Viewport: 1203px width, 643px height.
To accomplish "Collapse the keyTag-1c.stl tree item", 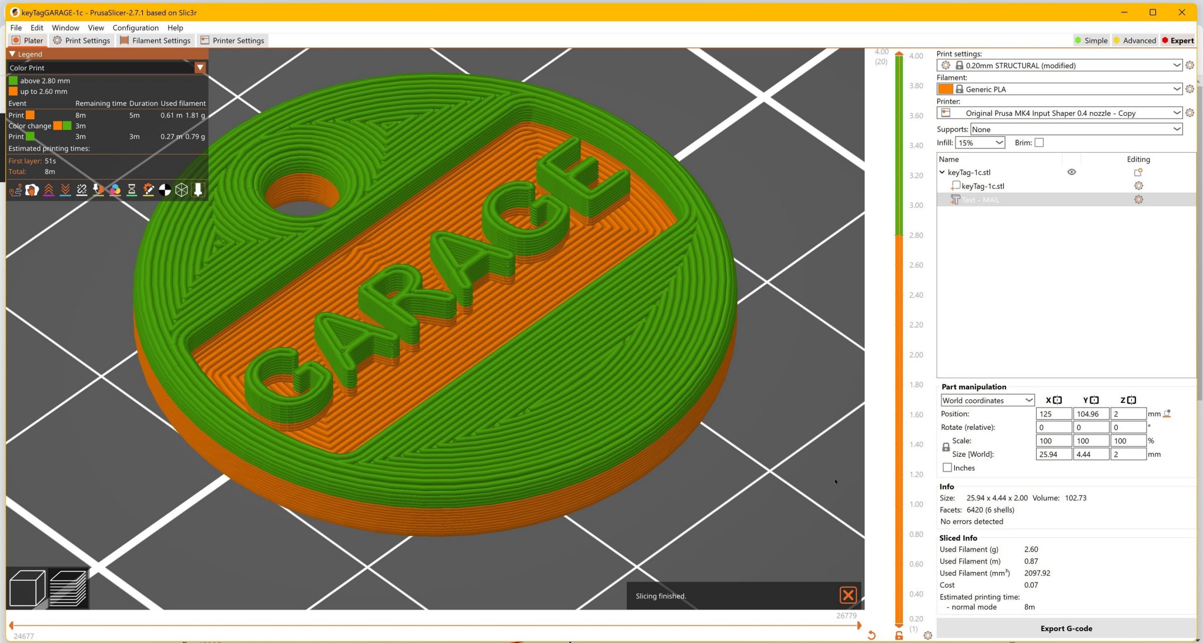I will pos(942,172).
